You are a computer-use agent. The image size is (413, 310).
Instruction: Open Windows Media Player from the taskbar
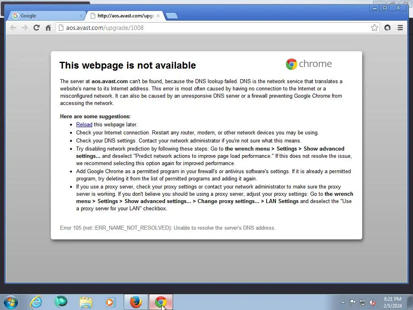[x=111, y=302]
